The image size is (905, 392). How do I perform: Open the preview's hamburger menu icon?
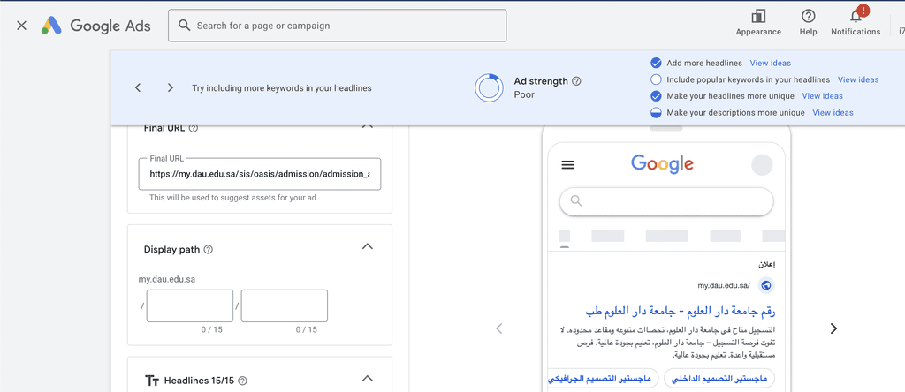click(568, 165)
